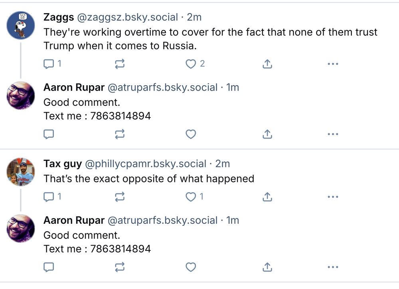The image size is (399, 289).
Task: Reply to Zaggs's post about Trump and Russia
Action: coord(49,64)
